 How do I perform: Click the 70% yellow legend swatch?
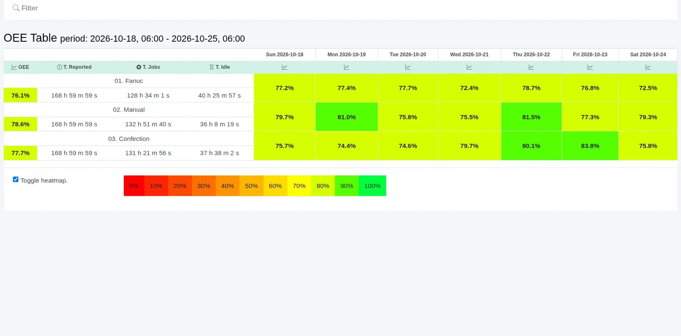click(x=299, y=186)
